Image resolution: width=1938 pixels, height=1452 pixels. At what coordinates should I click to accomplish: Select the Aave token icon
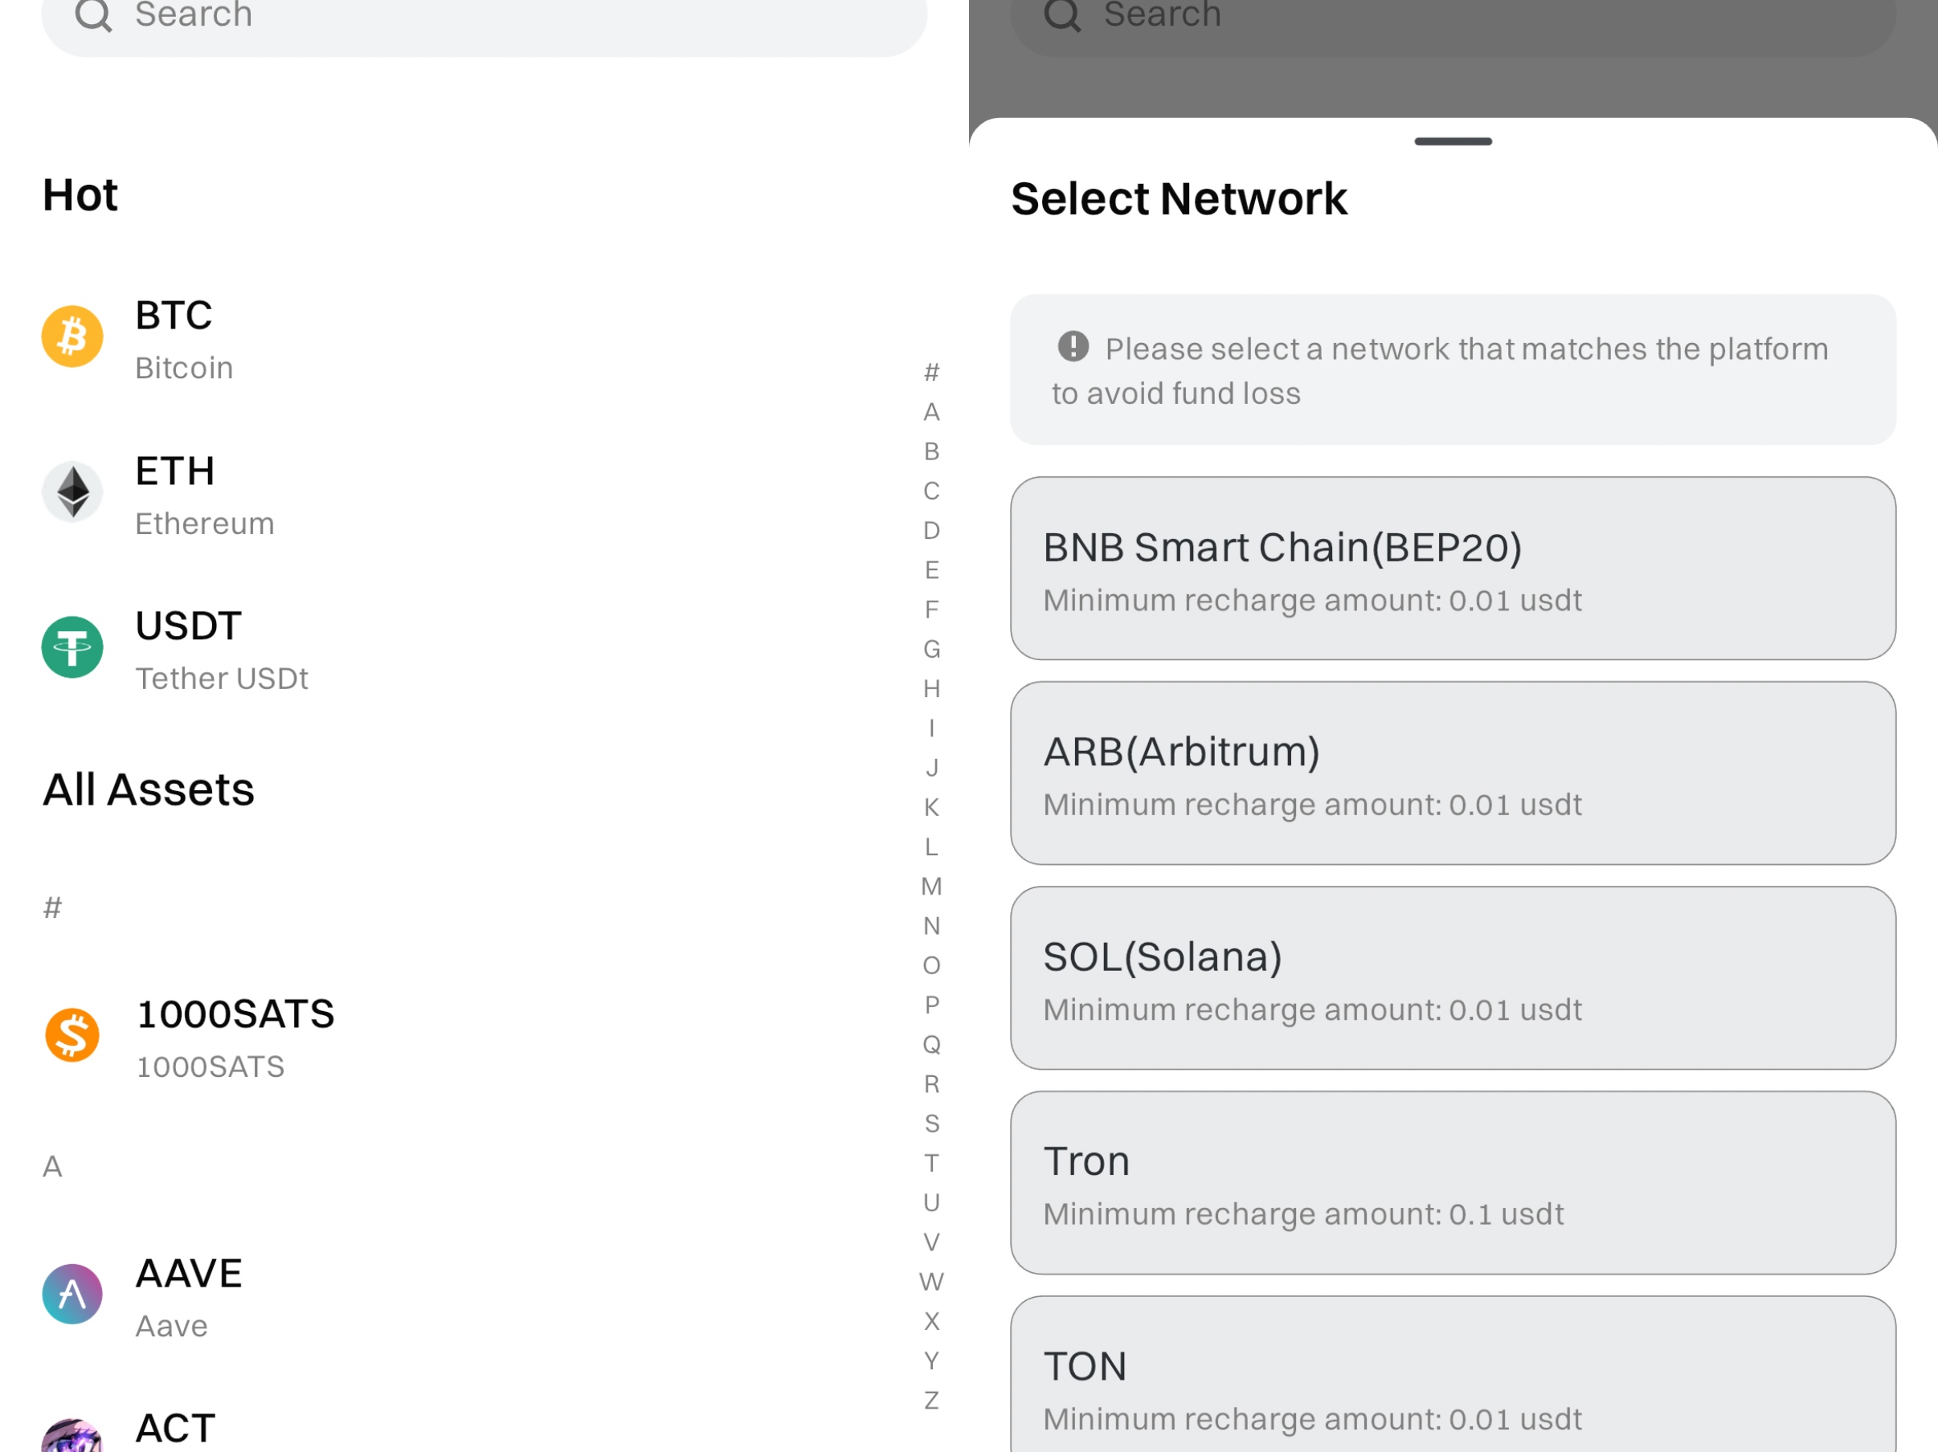click(x=72, y=1294)
